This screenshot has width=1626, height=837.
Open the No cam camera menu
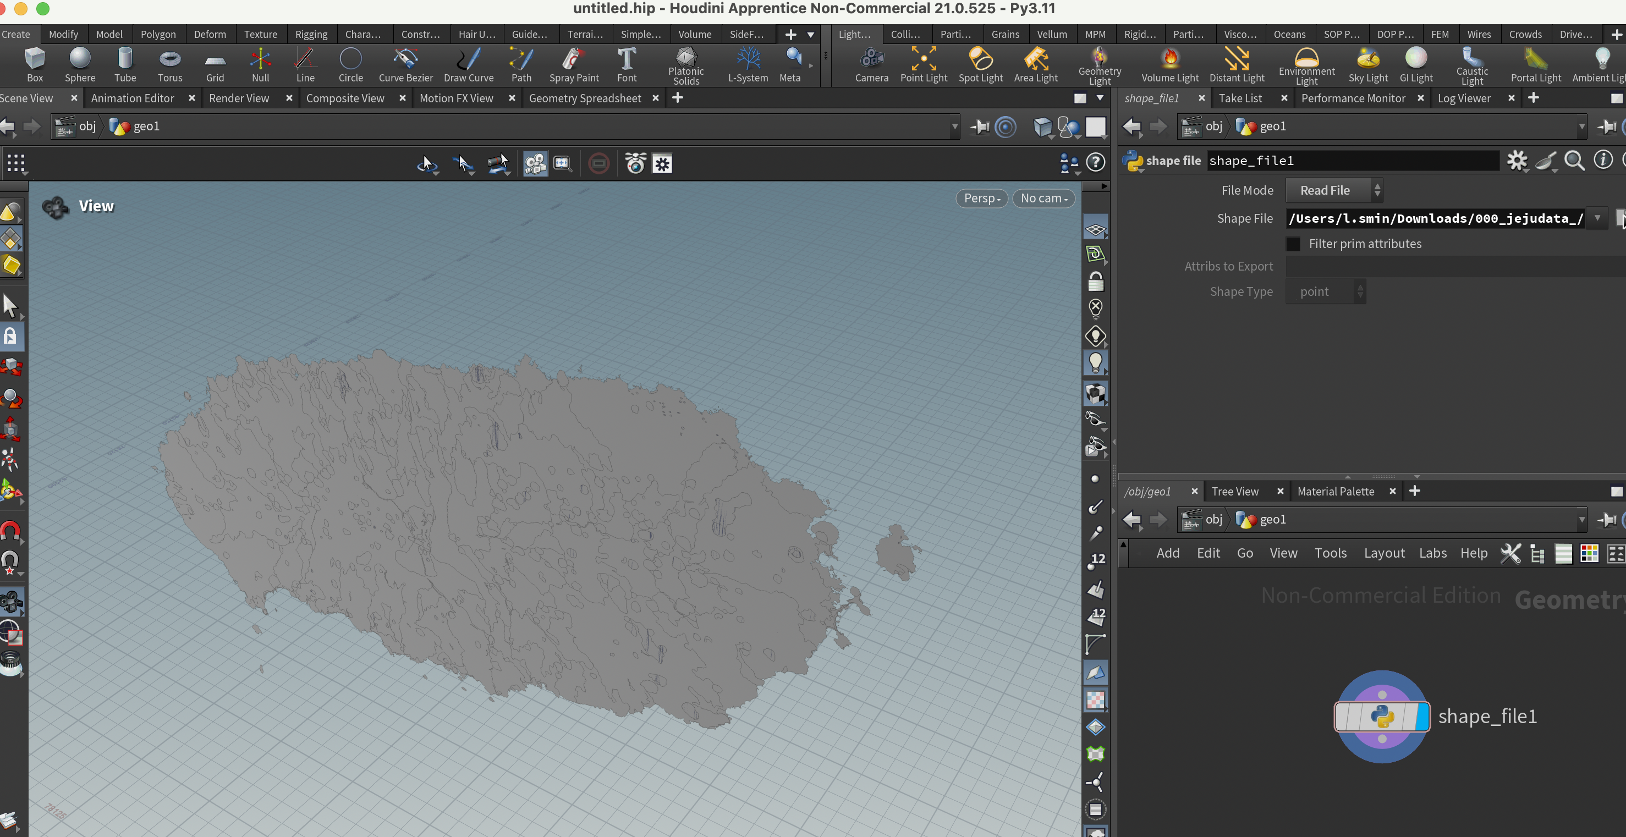[1043, 198]
